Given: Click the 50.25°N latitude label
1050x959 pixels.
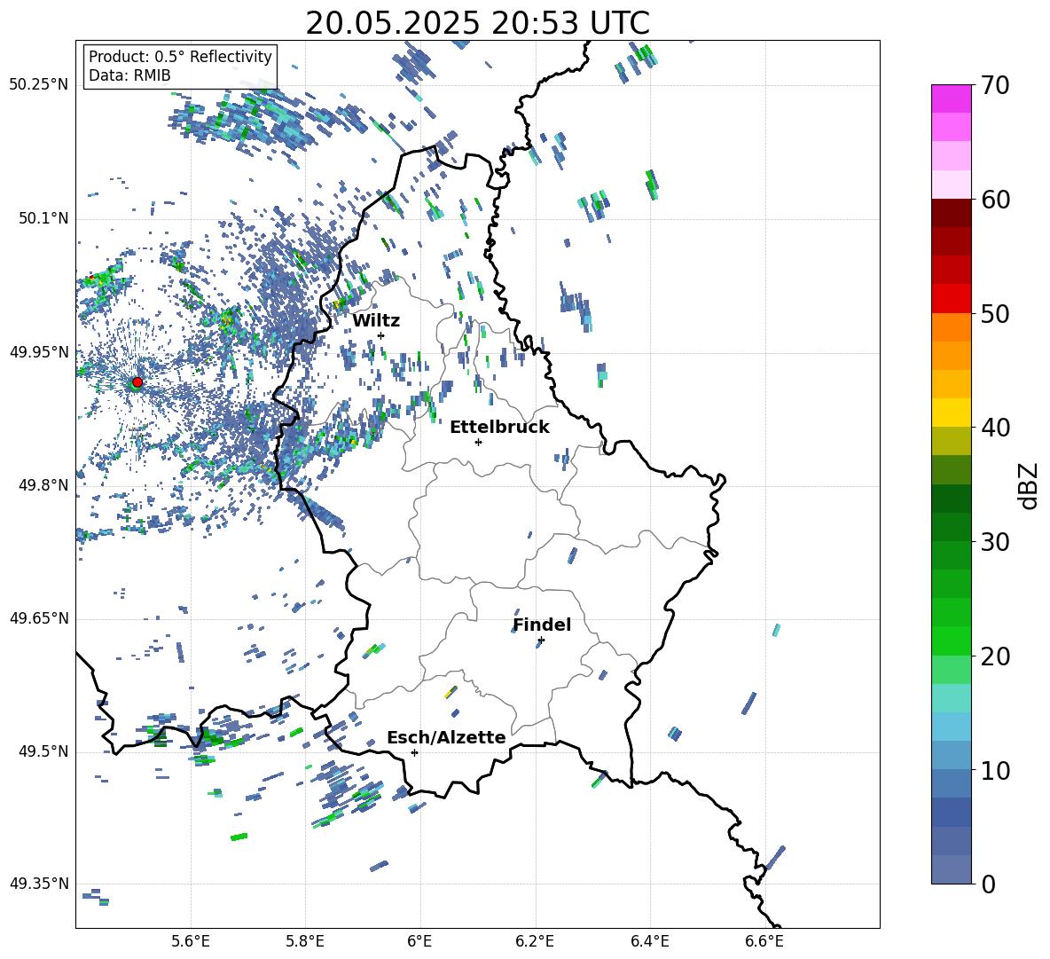Looking at the screenshot, I should [x=39, y=85].
